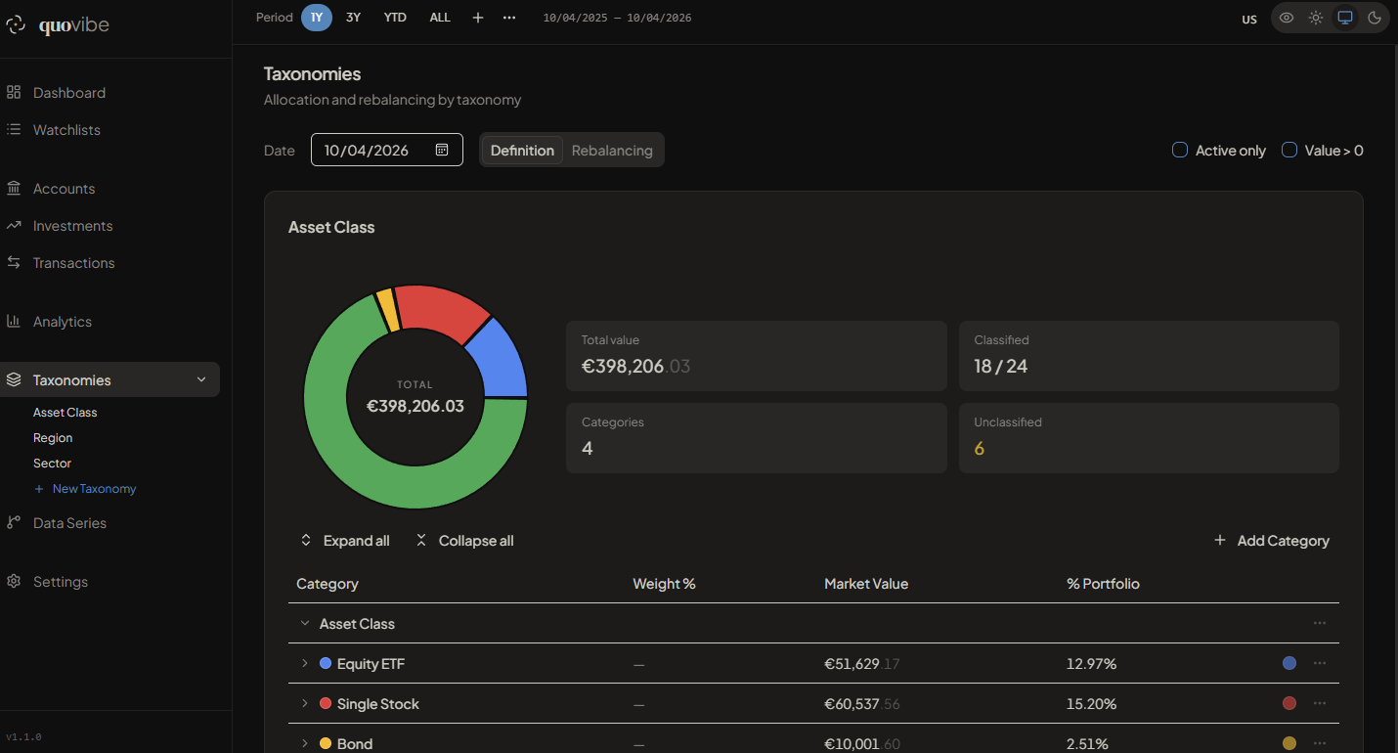Click the Dashboard icon in sidebar
1398x753 pixels.
14,93
